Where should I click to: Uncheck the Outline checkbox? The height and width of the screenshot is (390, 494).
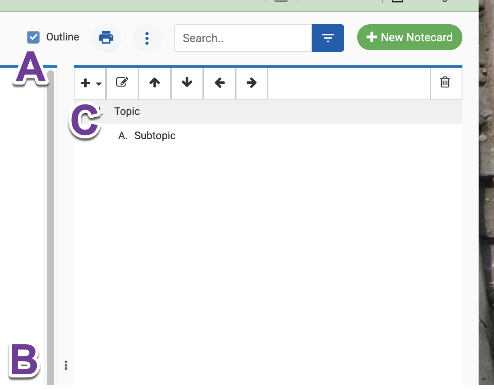click(33, 37)
